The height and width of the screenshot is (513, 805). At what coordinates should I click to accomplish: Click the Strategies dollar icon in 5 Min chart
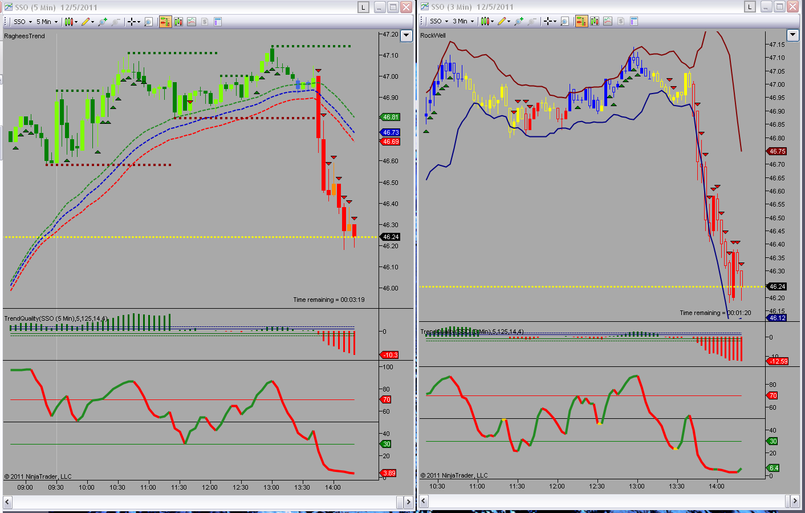click(x=205, y=22)
